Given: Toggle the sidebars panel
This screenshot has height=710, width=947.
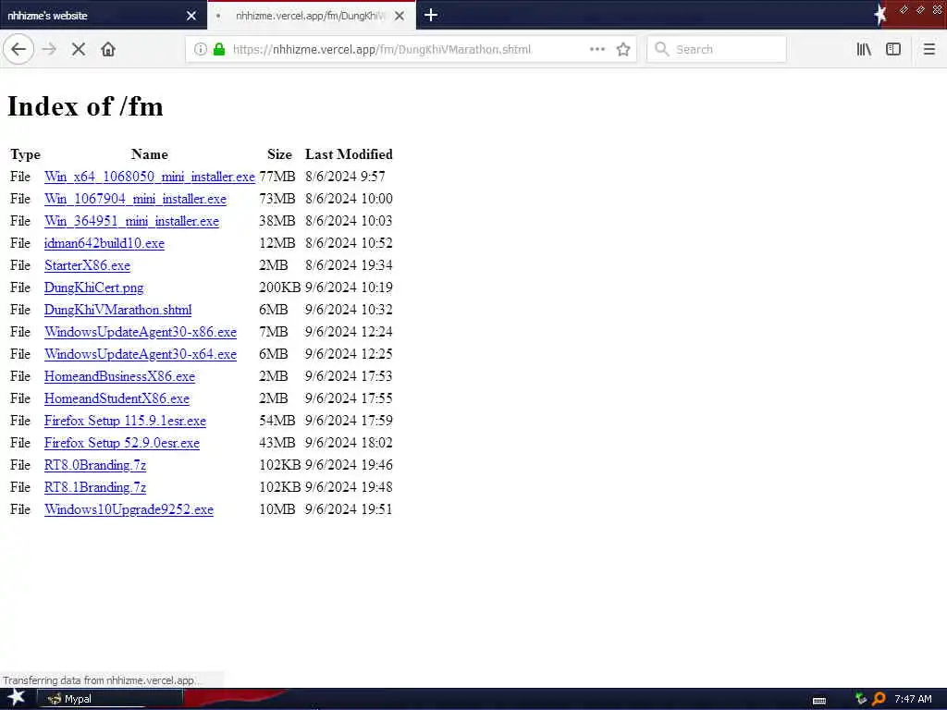Looking at the screenshot, I should click(893, 50).
